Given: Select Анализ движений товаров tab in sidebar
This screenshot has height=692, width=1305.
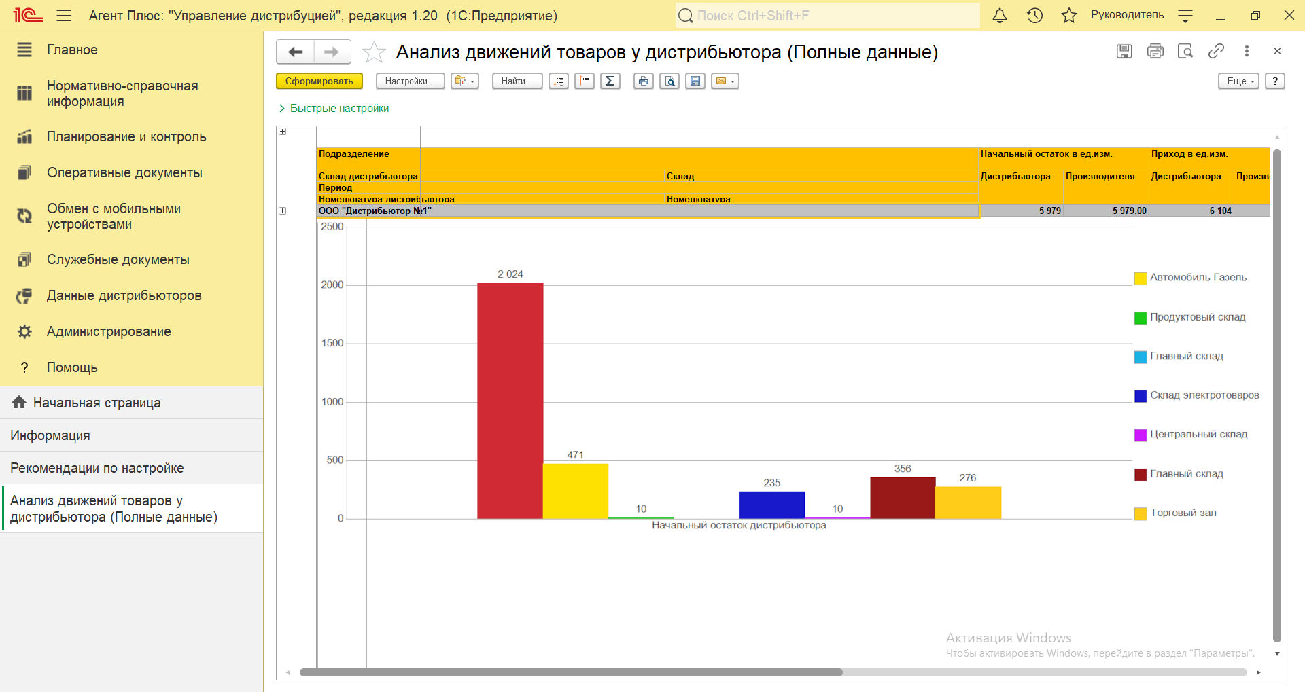Looking at the screenshot, I should [x=131, y=509].
